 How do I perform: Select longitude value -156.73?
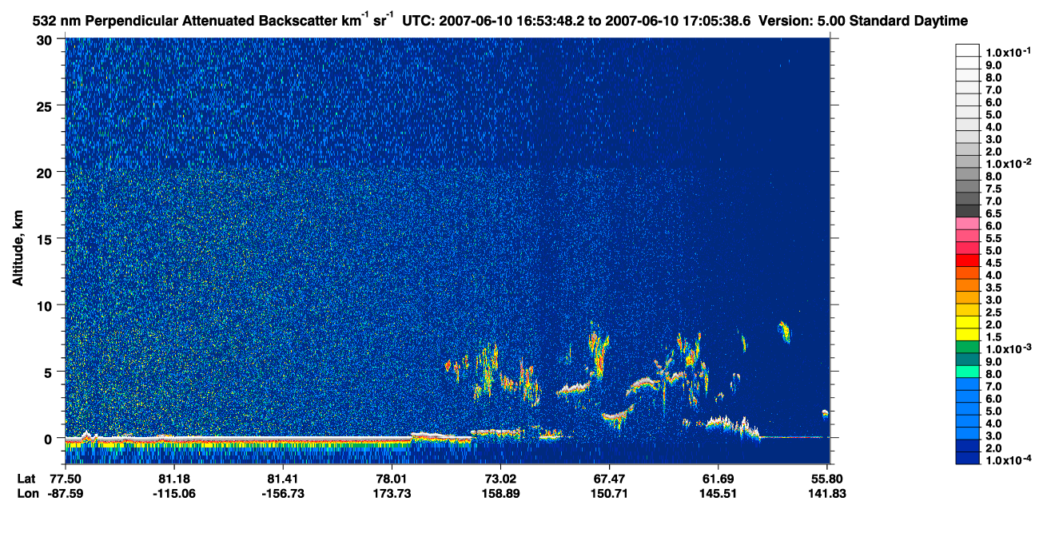(x=282, y=493)
